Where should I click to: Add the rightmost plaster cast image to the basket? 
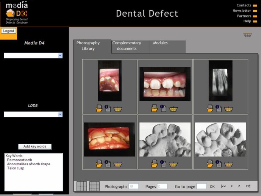[x=229, y=165]
